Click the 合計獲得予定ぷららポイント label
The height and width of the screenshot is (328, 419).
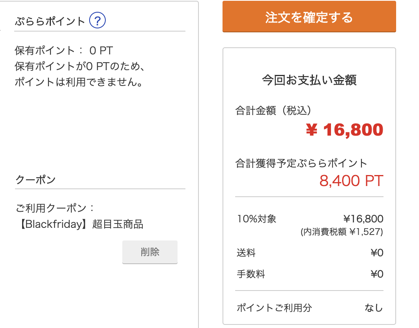[x=301, y=163]
